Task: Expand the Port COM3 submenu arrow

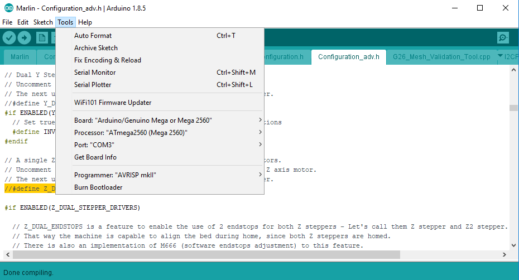Action: click(260, 144)
